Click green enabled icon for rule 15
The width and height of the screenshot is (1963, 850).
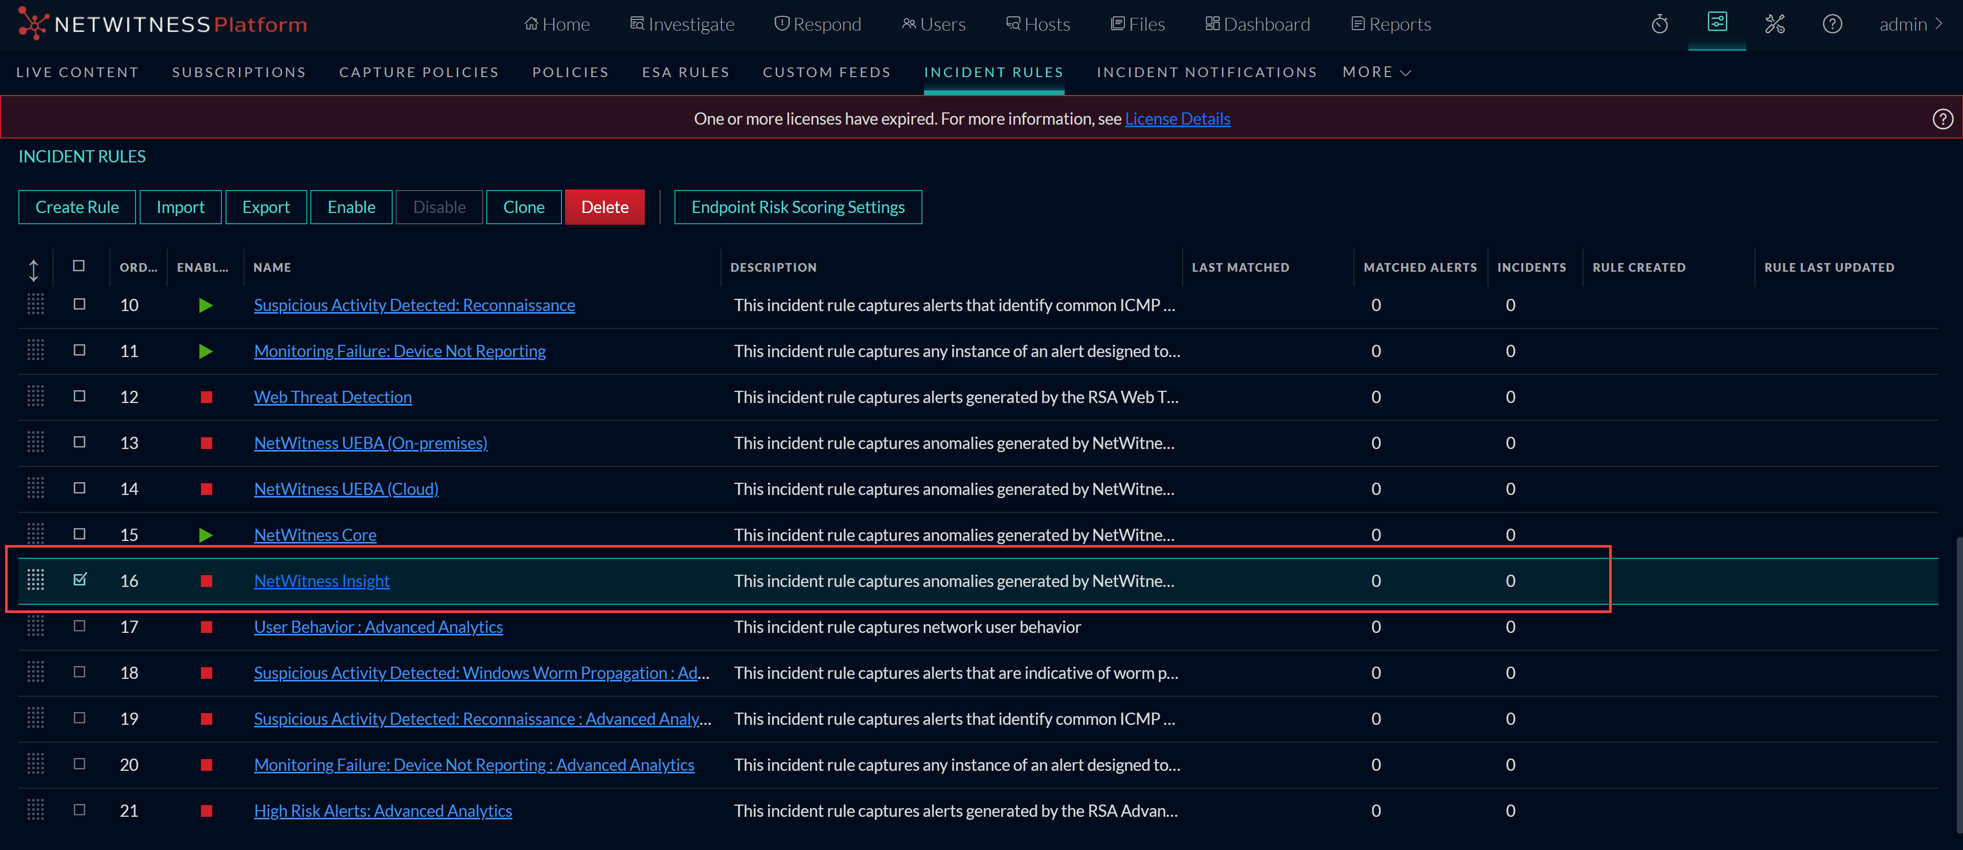(x=205, y=535)
